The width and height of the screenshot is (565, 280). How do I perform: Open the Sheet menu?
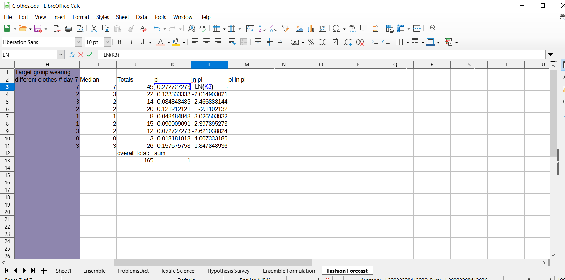click(122, 17)
